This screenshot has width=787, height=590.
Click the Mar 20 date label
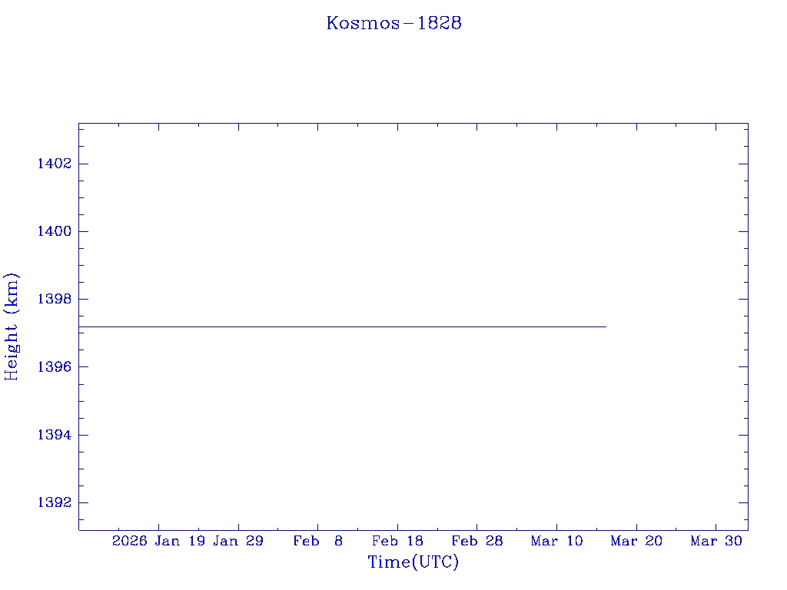(636, 542)
